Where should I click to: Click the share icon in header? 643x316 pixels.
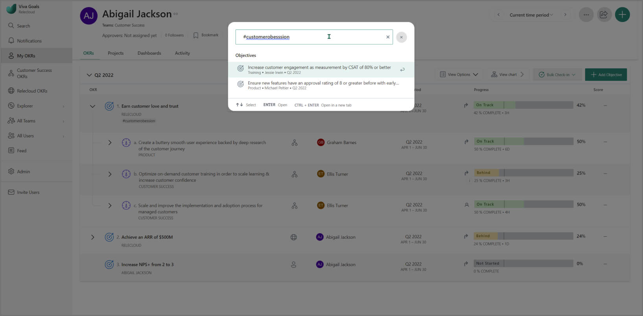(604, 15)
